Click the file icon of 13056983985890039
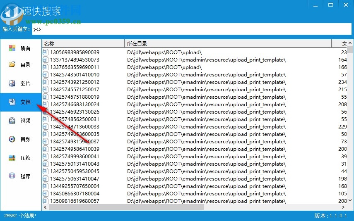Viewport: 354px width, 221px height. (45, 52)
